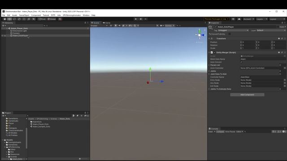Open Transform component help icon
287x161 pixels.
coord(279,38)
